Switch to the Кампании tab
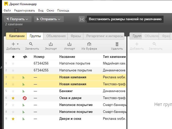Screen dimensions: 172x129 (16, 36)
